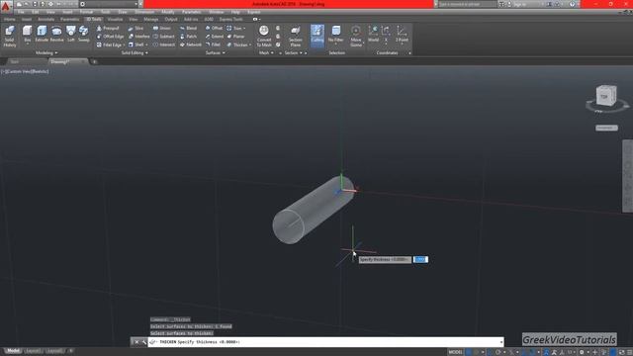The height and width of the screenshot is (356, 633).
Task: Select the Box solid tool
Action: [27, 33]
